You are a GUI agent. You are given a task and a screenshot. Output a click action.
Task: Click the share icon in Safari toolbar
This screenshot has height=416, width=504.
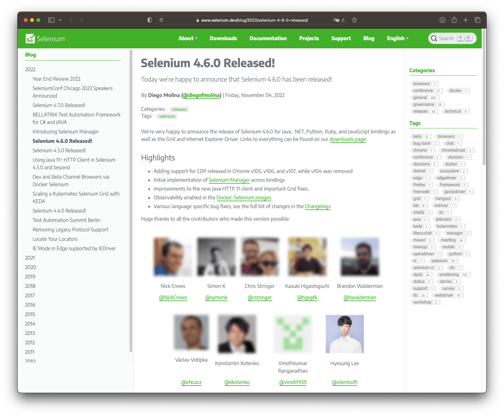point(454,20)
